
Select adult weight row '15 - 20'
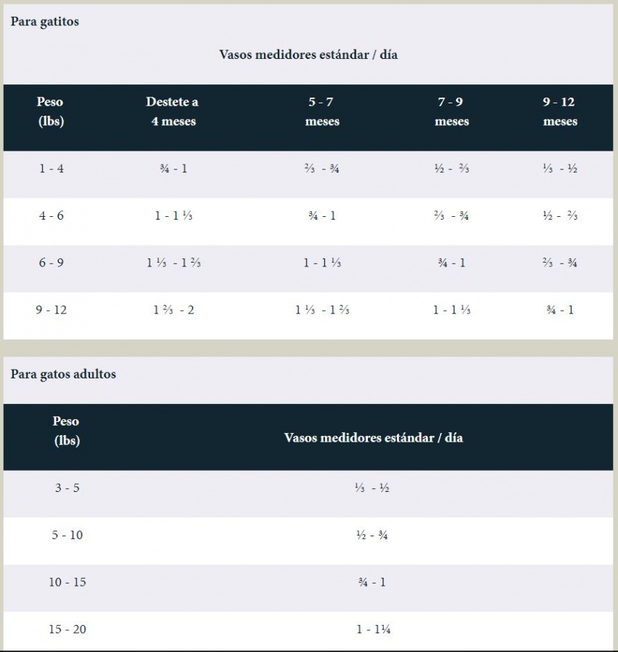click(x=308, y=631)
